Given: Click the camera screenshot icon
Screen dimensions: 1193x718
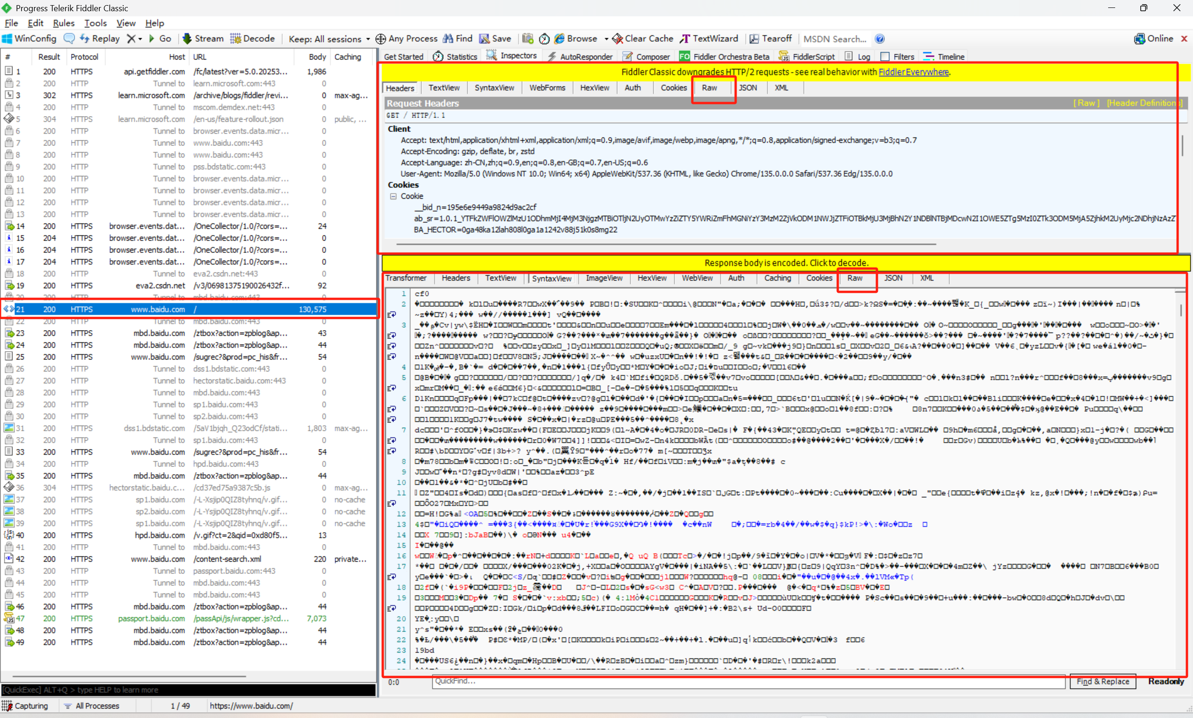Looking at the screenshot, I should coord(528,39).
